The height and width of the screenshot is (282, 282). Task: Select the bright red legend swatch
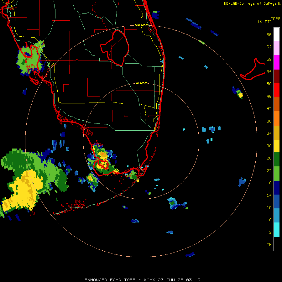pyautogui.click(x=277, y=90)
